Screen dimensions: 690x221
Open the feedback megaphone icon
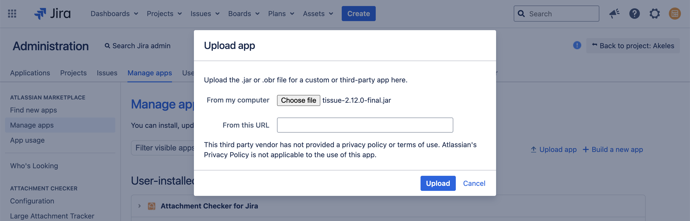614,14
